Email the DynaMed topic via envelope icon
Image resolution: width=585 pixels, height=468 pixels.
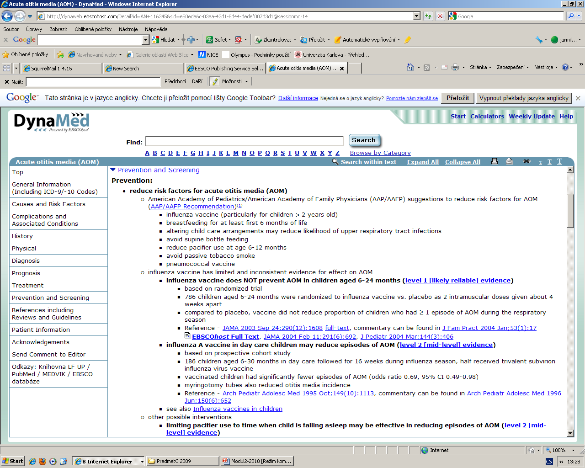pos(509,161)
